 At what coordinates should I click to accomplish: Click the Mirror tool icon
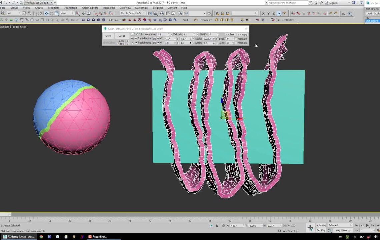click(x=149, y=13)
